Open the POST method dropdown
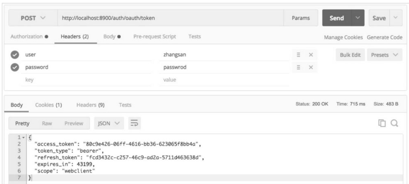The height and width of the screenshot is (184, 409). tap(32, 18)
